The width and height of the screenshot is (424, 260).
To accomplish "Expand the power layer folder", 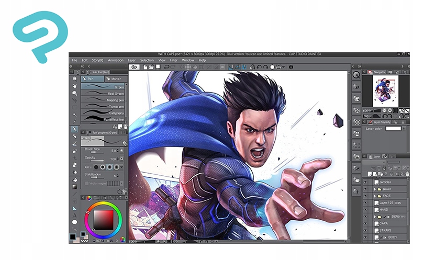I will tap(375, 189).
